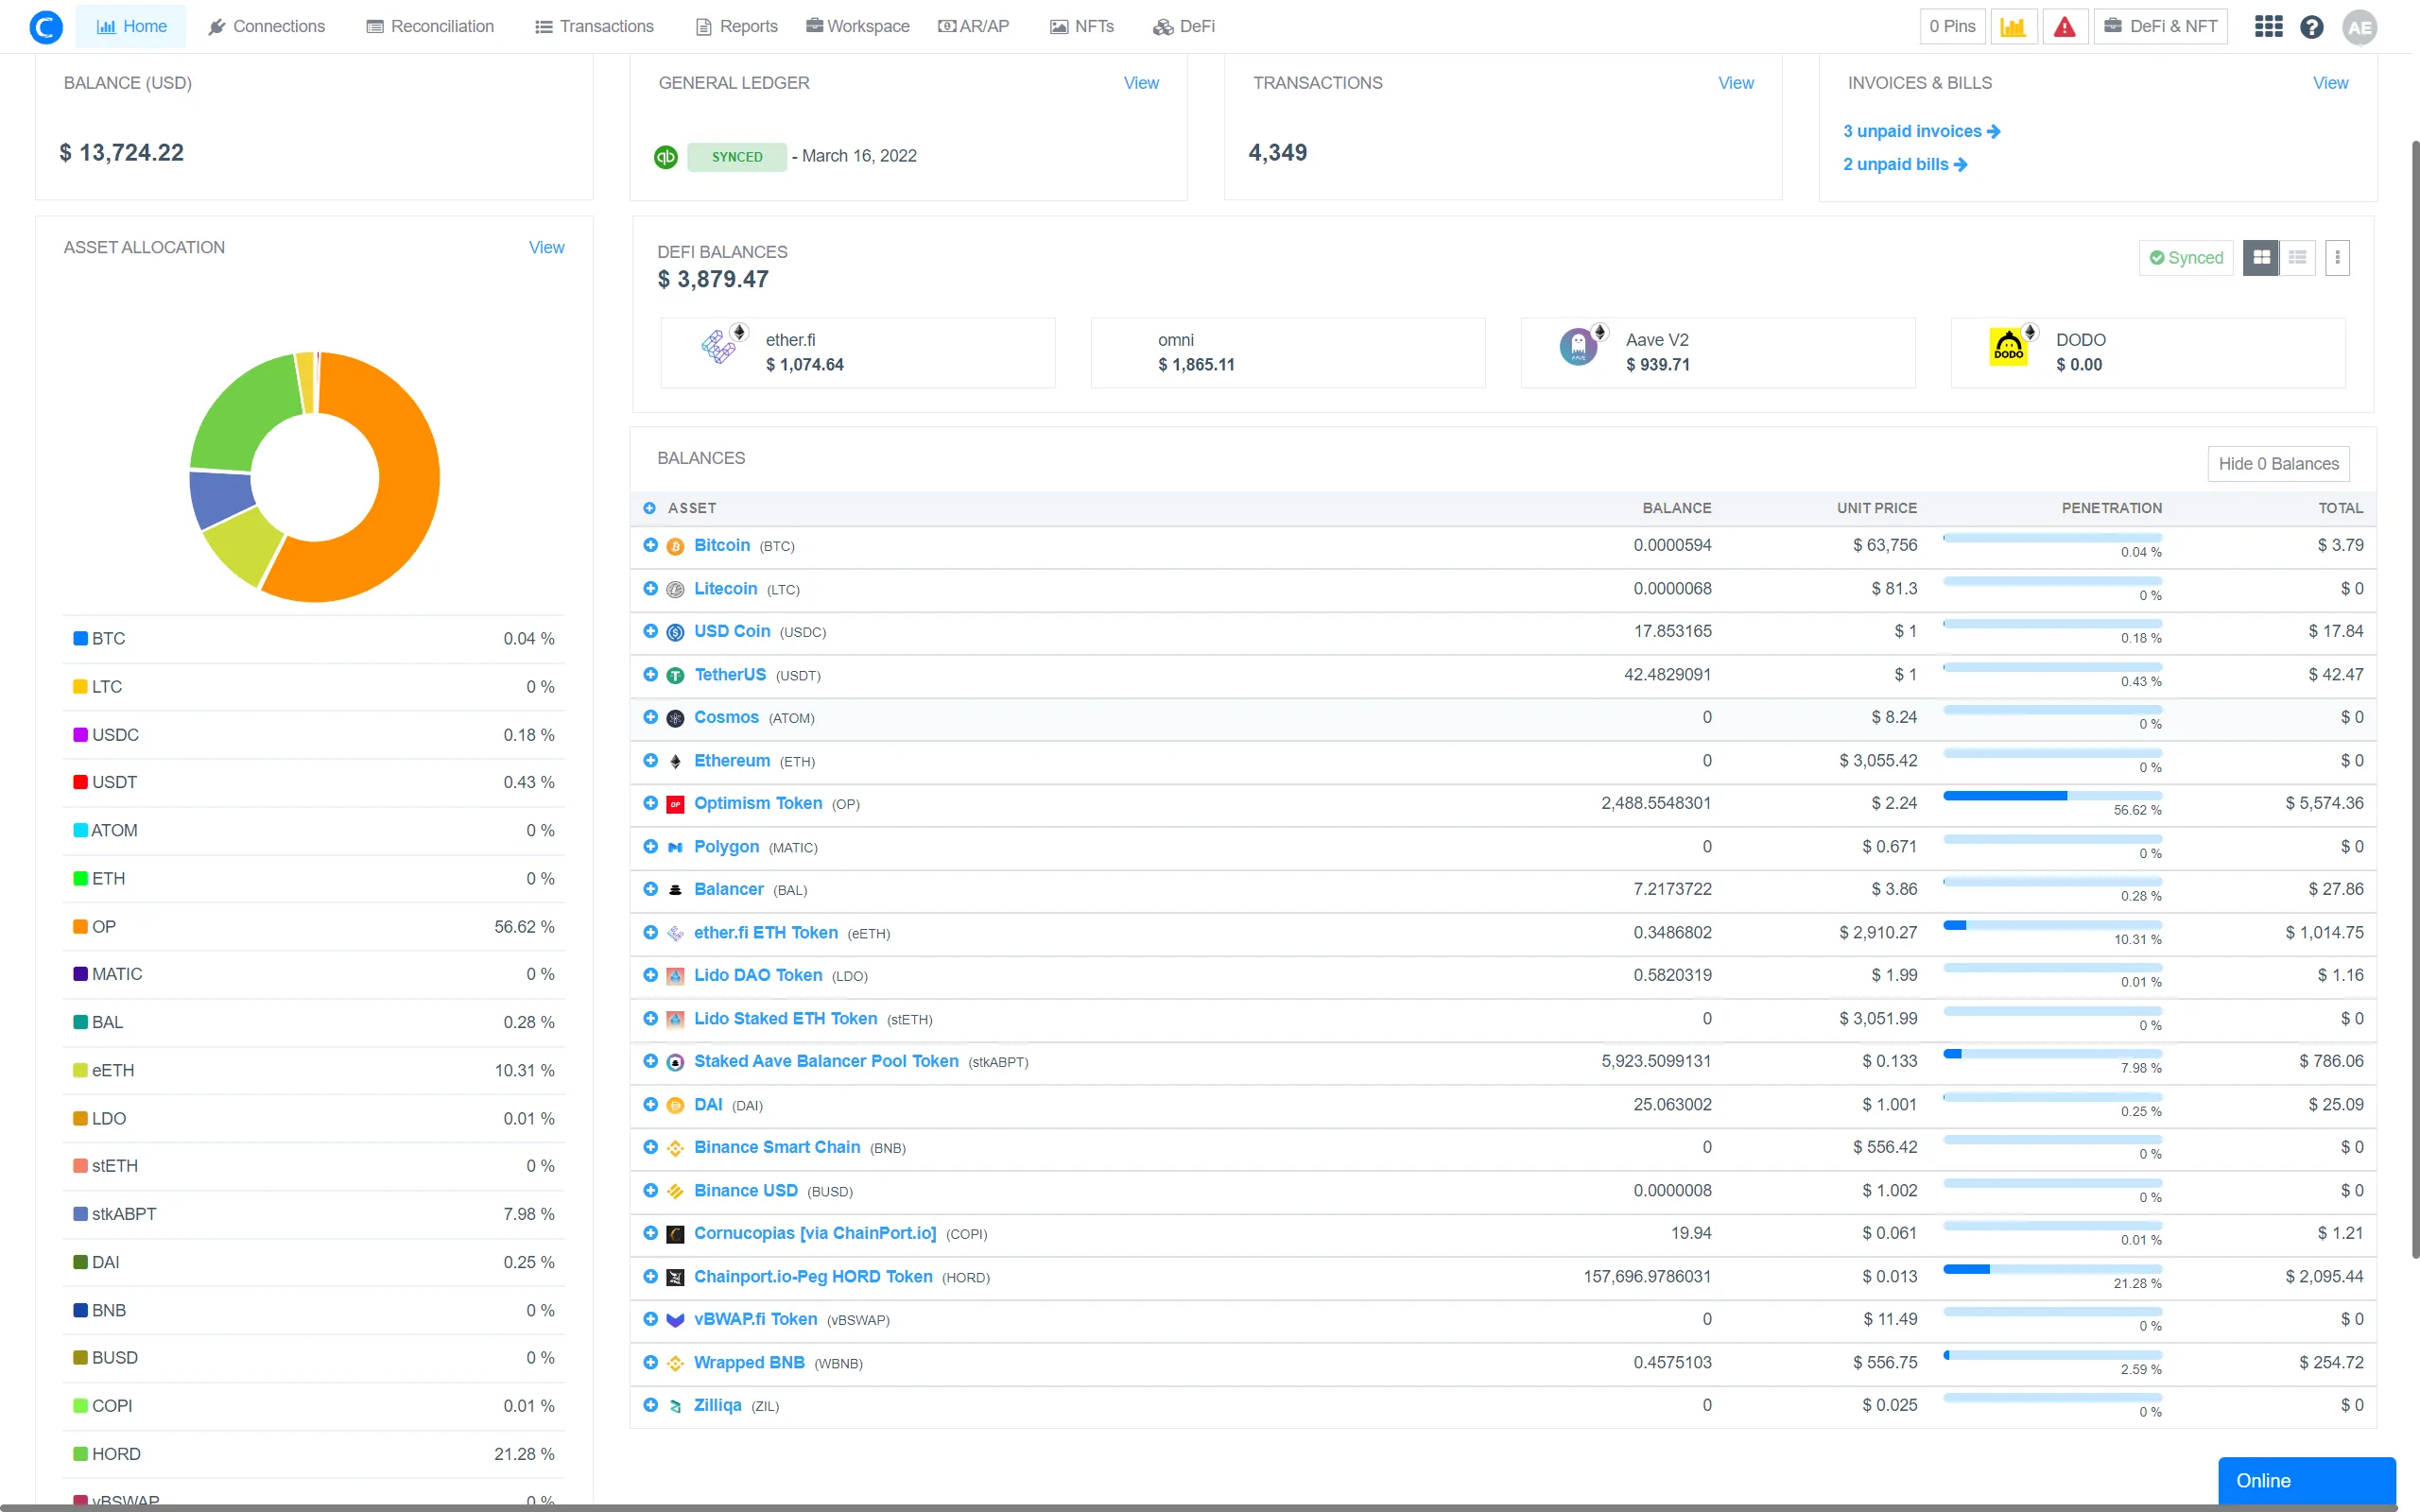Open the Transactions menu

pyautogui.click(x=594, y=27)
